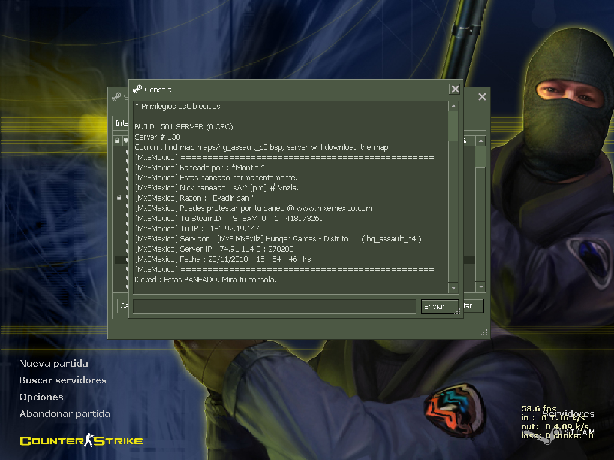This screenshot has height=460, width=614.
Task: Click the 'Nick baneado' console line
Action: point(216,187)
